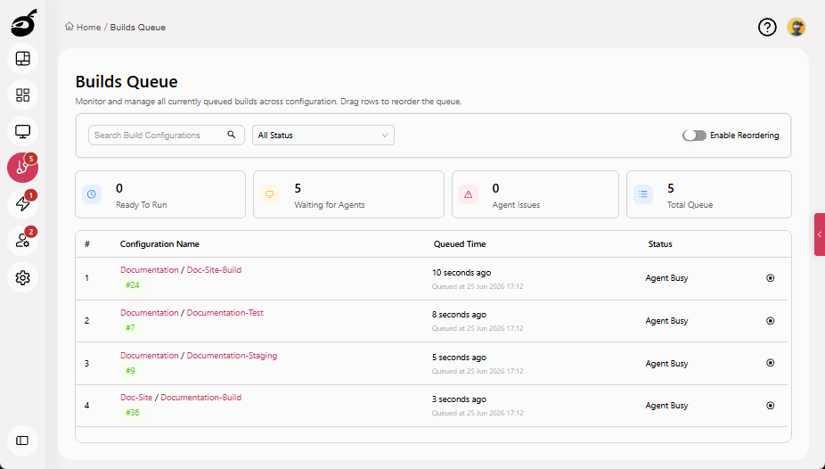Click the Status column header
Screen dimensions: 825x469
(660, 243)
